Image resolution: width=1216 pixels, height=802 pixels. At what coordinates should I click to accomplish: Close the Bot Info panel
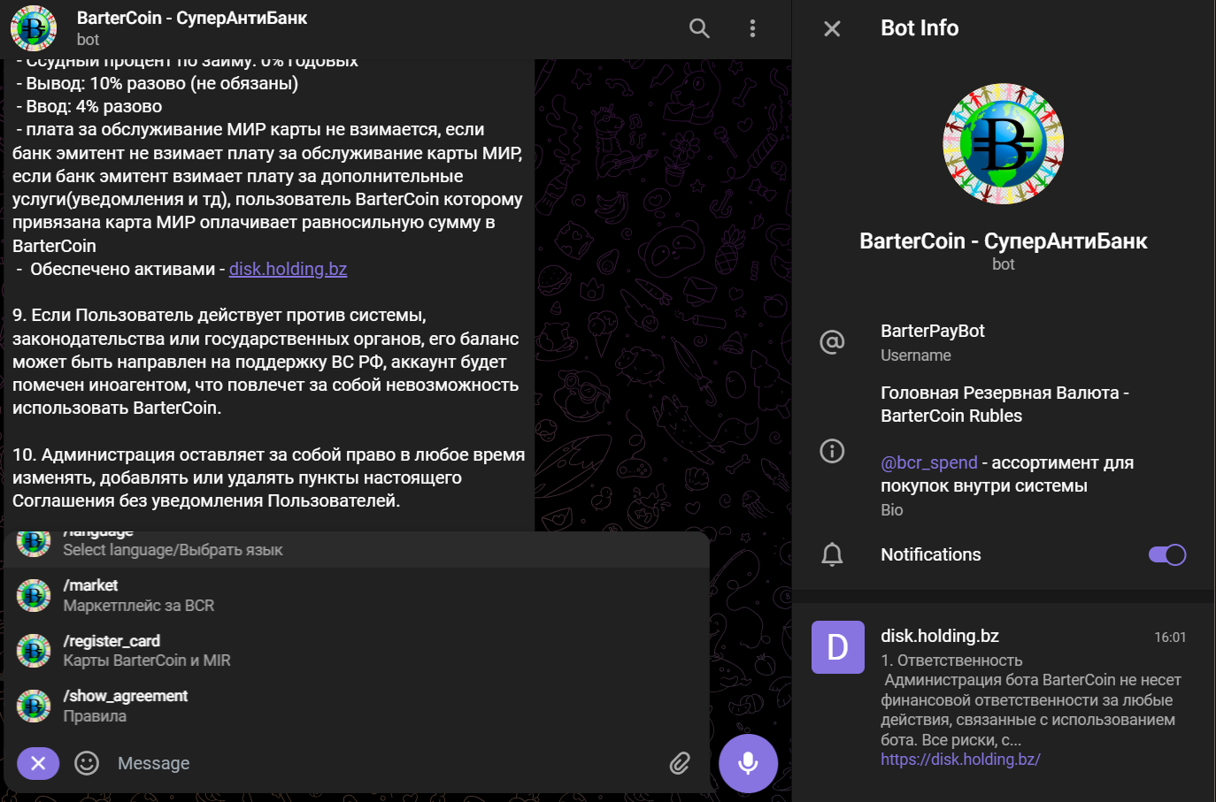pos(832,28)
